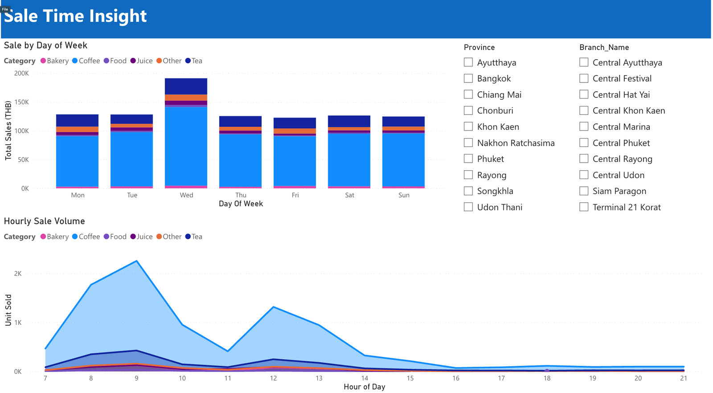The height and width of the screenshot is (393, 713).
Task: Click the Food legend dot in Sale by Day chart
Action: click(x=107, y=61)
